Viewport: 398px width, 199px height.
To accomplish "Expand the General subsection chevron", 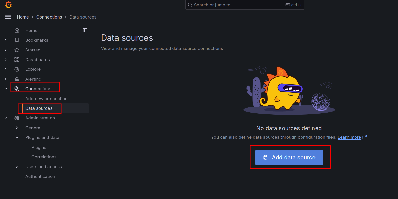I will (17, 128).
